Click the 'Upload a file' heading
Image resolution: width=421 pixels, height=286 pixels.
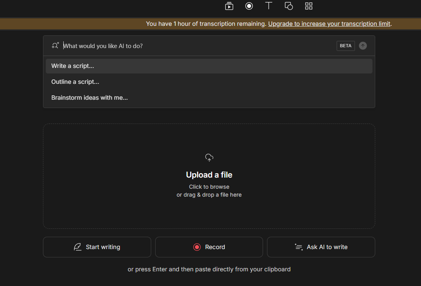pos(209,175)
